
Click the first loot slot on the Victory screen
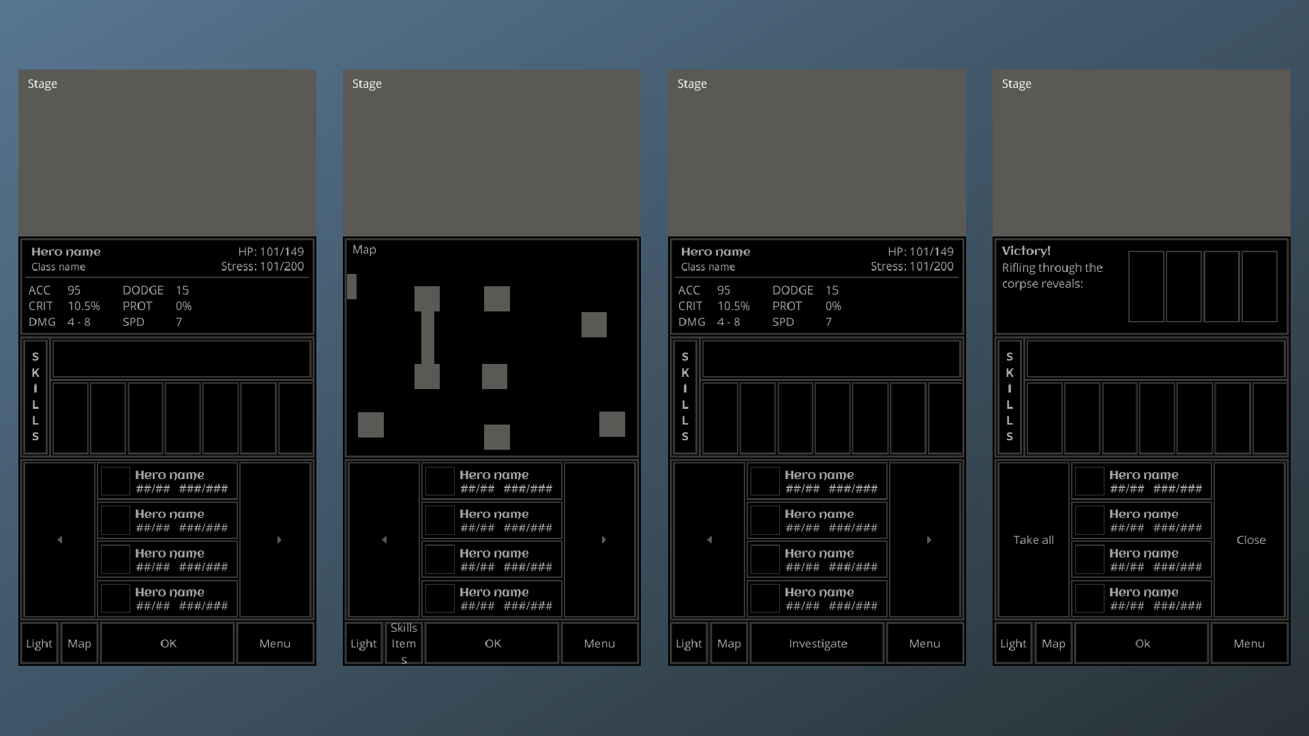click(x=1147, y=286)
